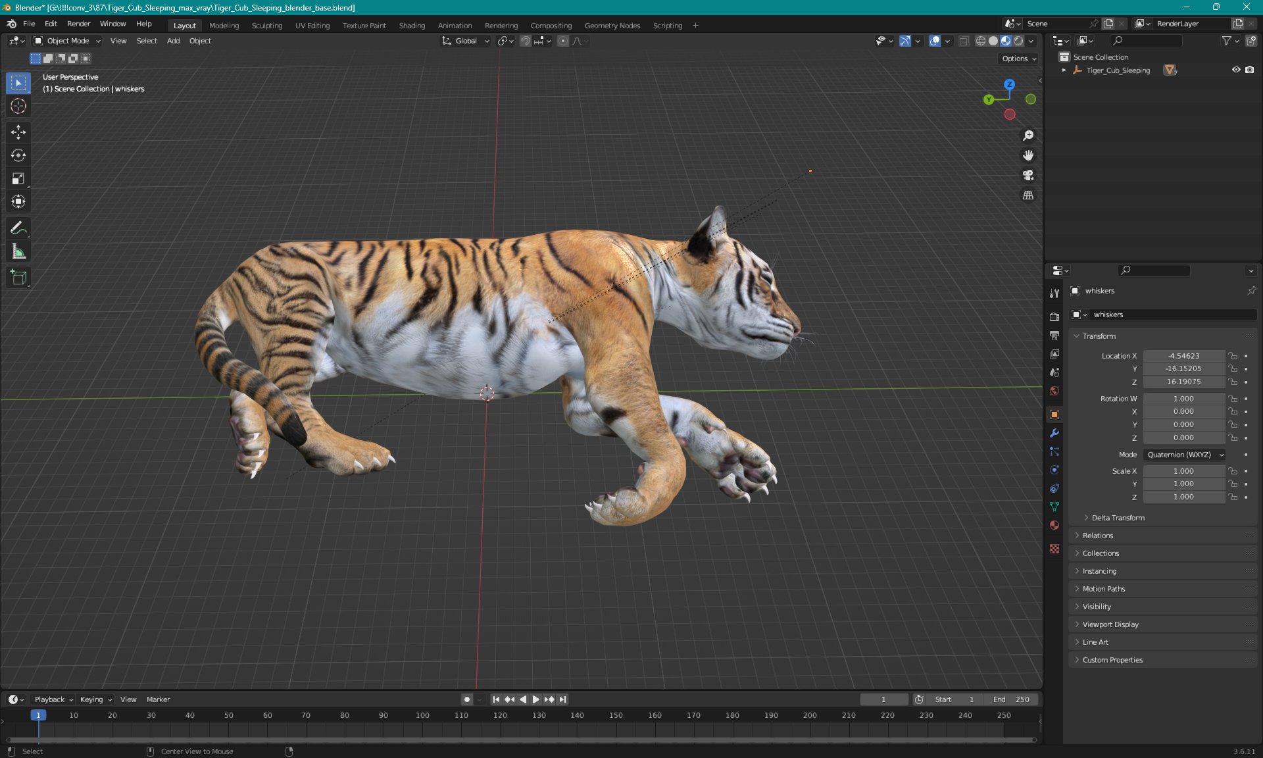This screenshot has height=758, width=1263.
Task: Toggle auto keying record button
Action: click(467, 699)
